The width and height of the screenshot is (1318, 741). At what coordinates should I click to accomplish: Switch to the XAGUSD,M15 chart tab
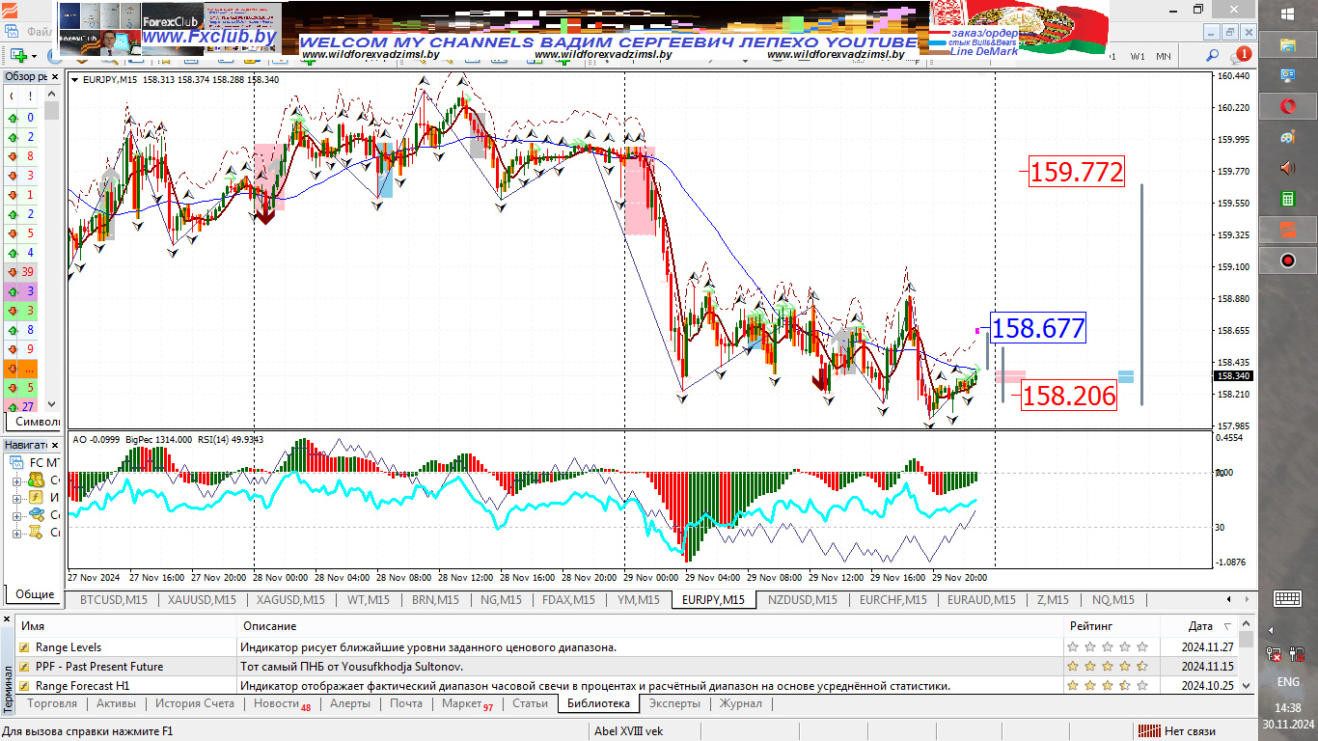click(289, 600)
